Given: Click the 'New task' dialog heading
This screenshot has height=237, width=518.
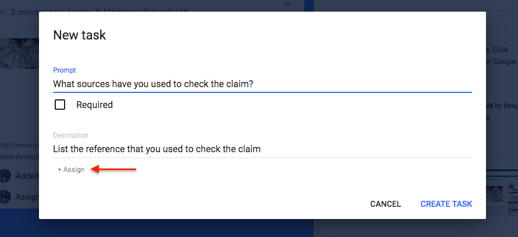Looking at the screenshot, I should [80, 35].
